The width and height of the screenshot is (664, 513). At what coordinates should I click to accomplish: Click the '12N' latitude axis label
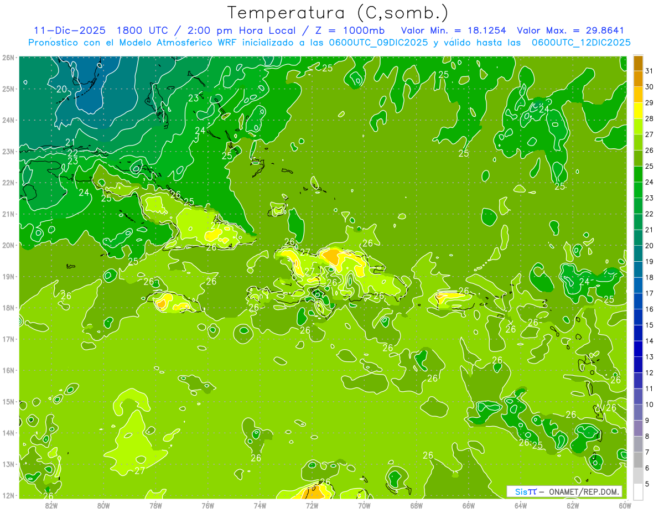coord(8,495)
